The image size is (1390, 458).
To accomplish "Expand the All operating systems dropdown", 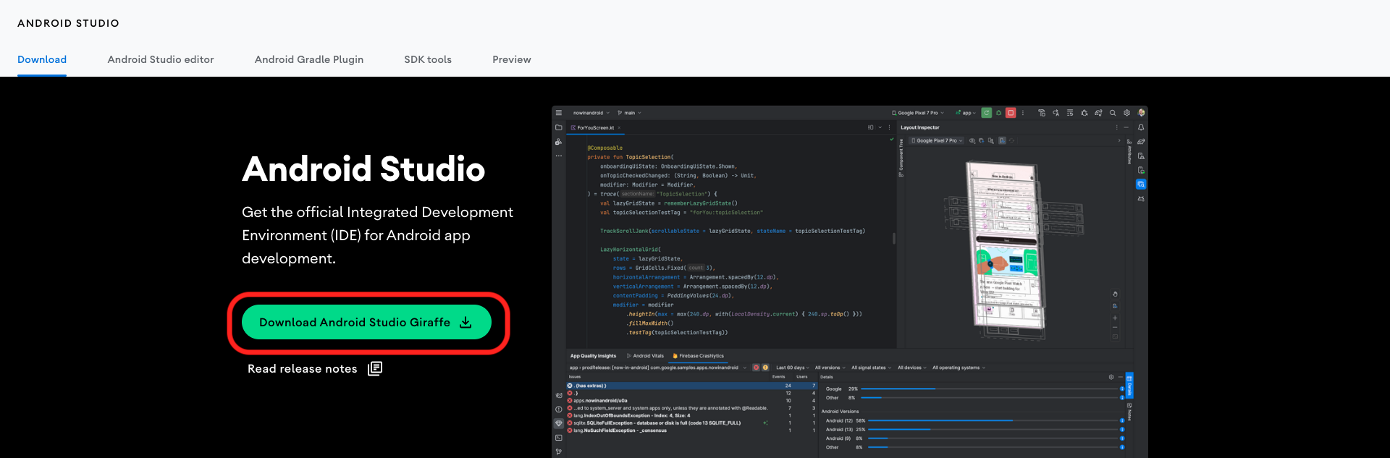I will click(x=959, y=368).
